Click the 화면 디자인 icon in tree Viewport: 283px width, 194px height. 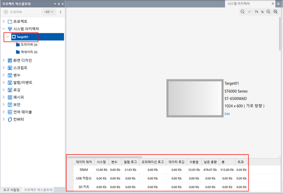[10, 60]
